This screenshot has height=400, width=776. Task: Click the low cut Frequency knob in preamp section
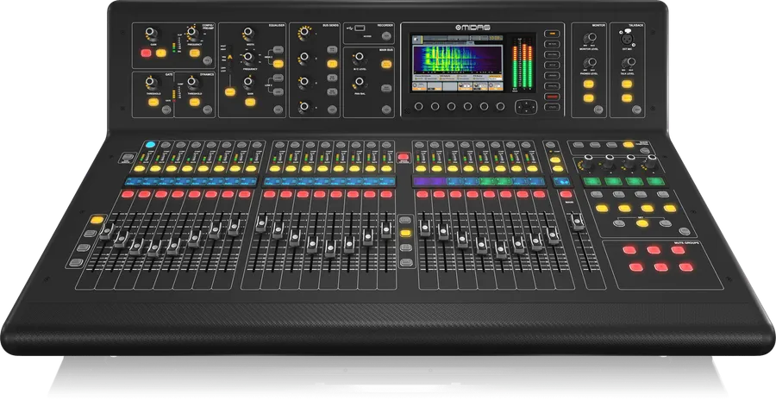pos(193,34)
